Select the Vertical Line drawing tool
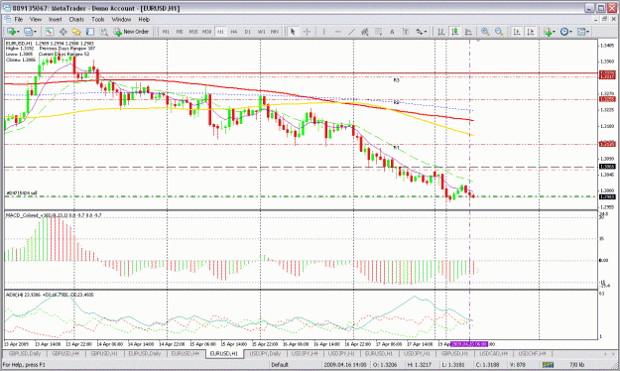This screenshot has width=620, height=371. pos(323,32)
